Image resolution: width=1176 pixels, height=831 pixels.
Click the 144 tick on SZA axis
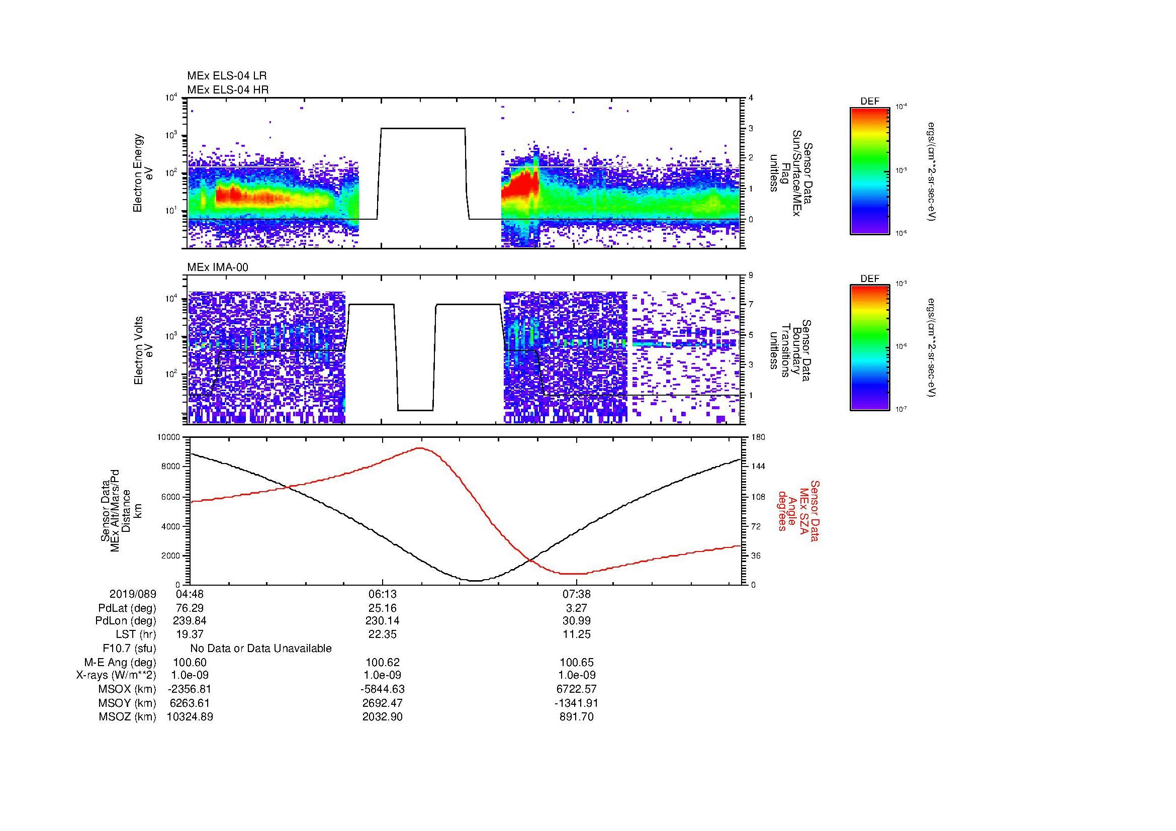point(759,467)
